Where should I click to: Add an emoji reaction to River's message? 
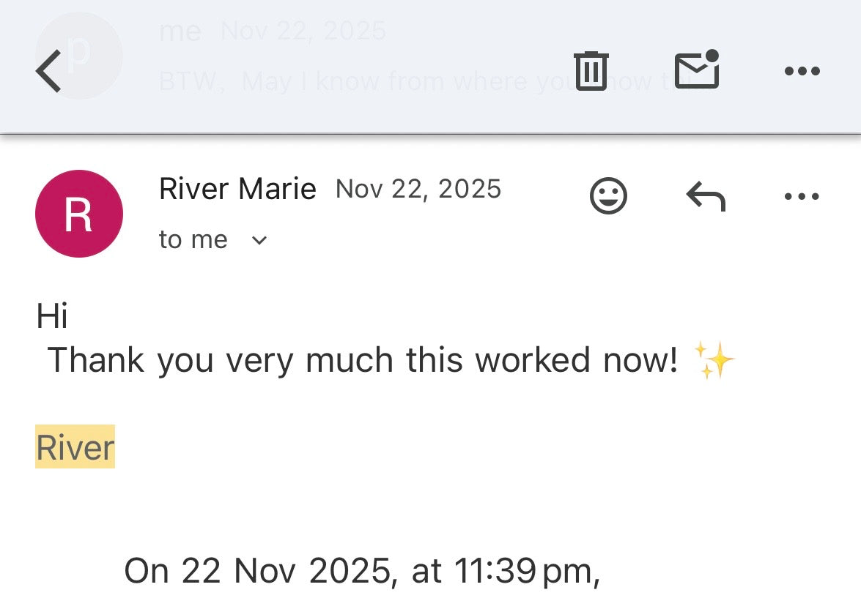608,196
